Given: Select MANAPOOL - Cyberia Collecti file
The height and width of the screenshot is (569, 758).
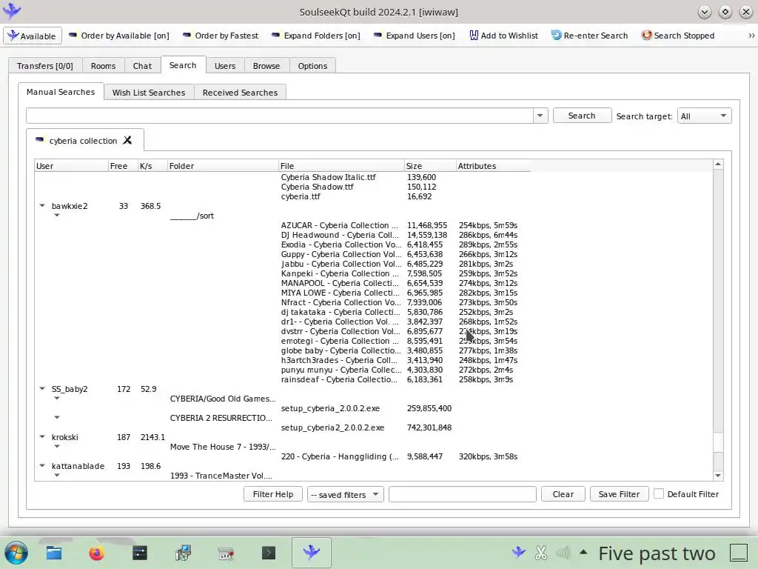Looking at the screenshot, I should (341, 283).
